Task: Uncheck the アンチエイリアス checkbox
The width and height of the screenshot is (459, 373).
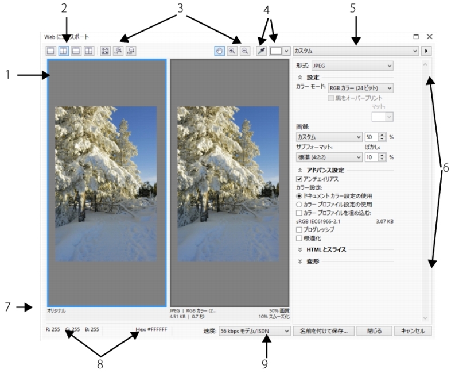Action: point(299,179)
